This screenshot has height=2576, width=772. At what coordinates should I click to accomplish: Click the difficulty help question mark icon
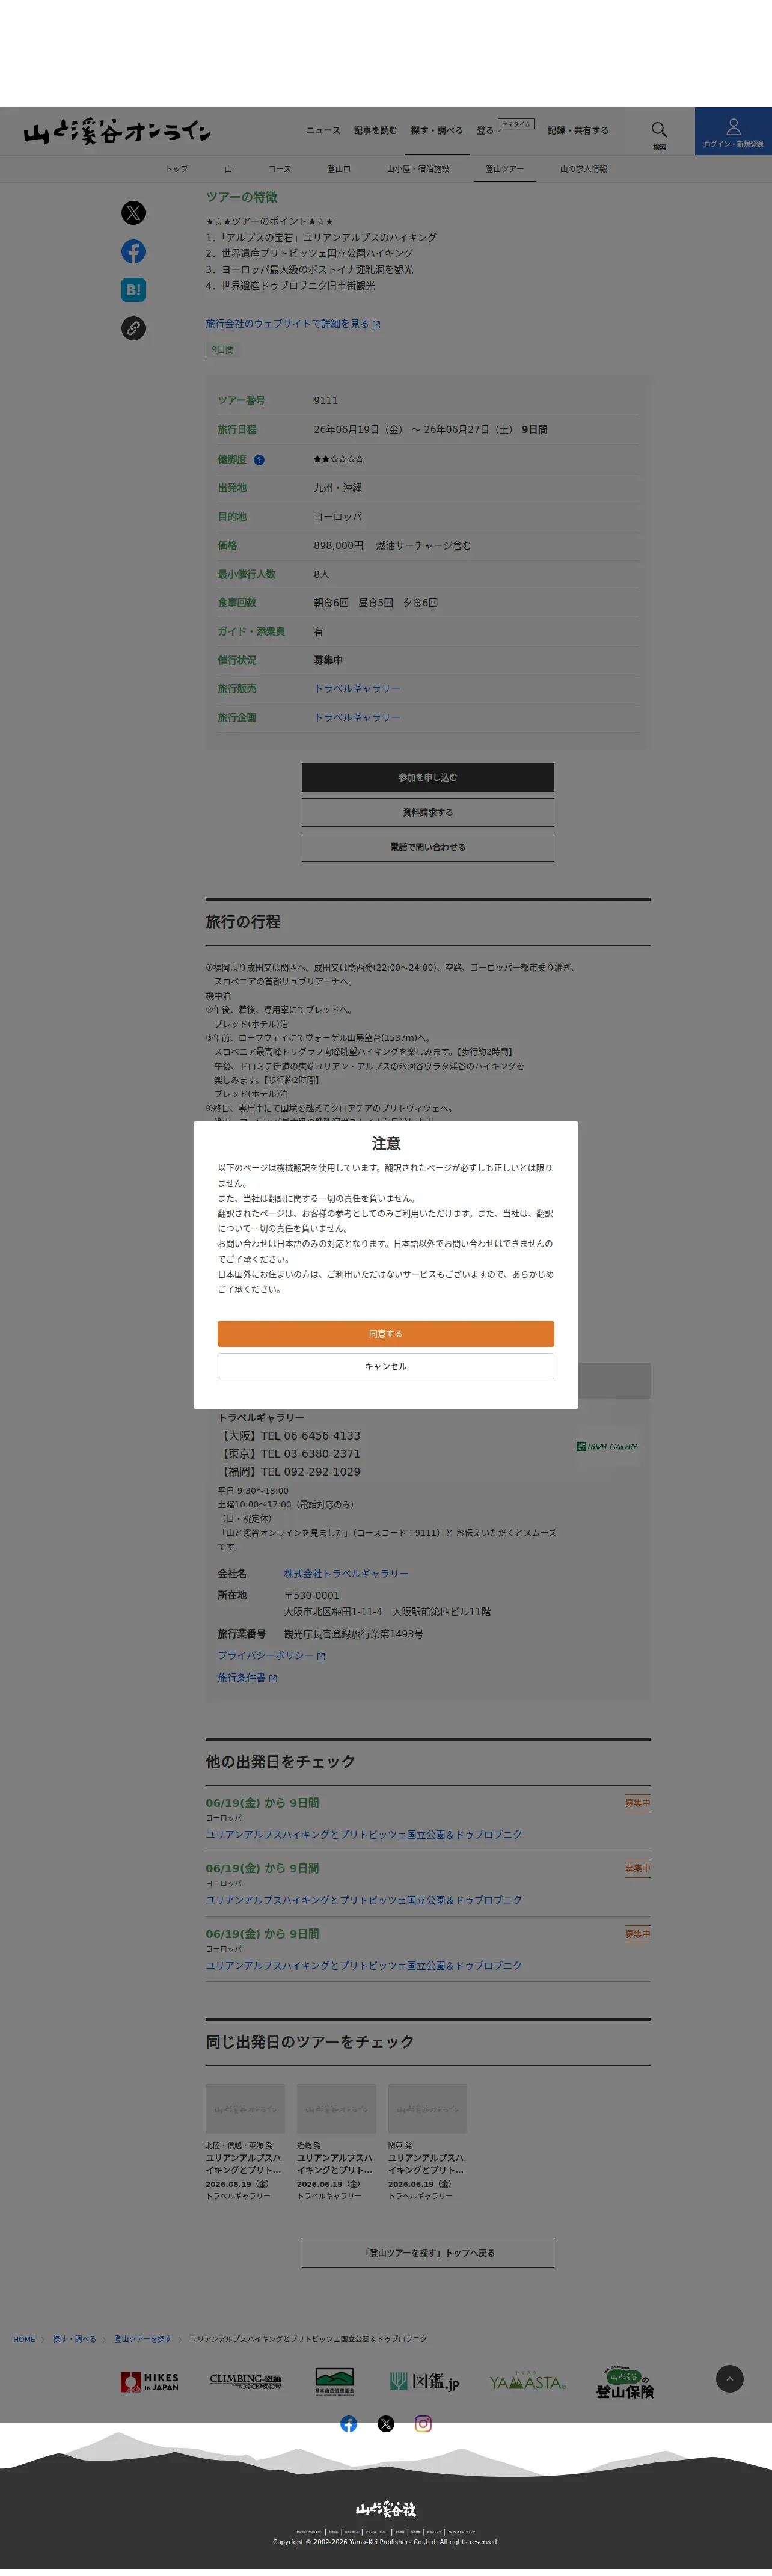[259, 460]
